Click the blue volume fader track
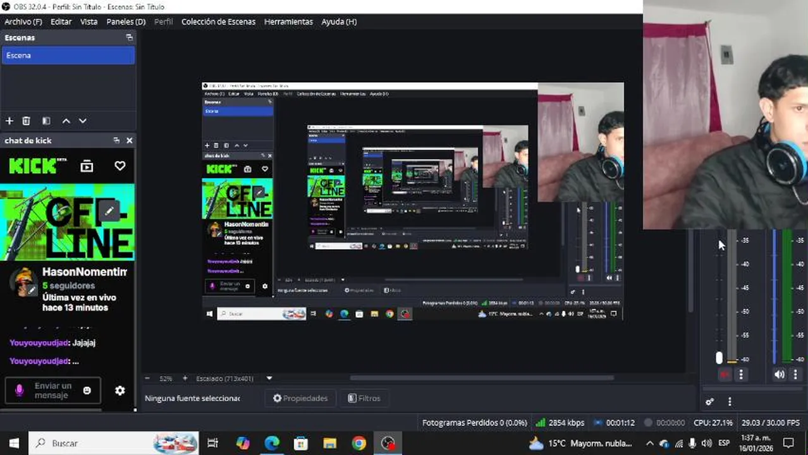This screenshot has width=808, height=455. point(774,297)
